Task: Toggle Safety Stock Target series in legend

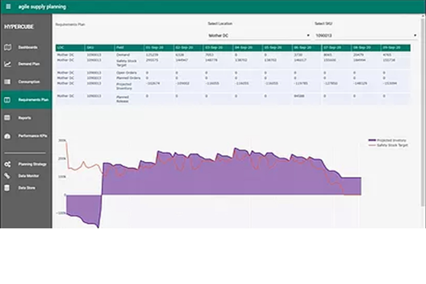Action: [388, 145]
